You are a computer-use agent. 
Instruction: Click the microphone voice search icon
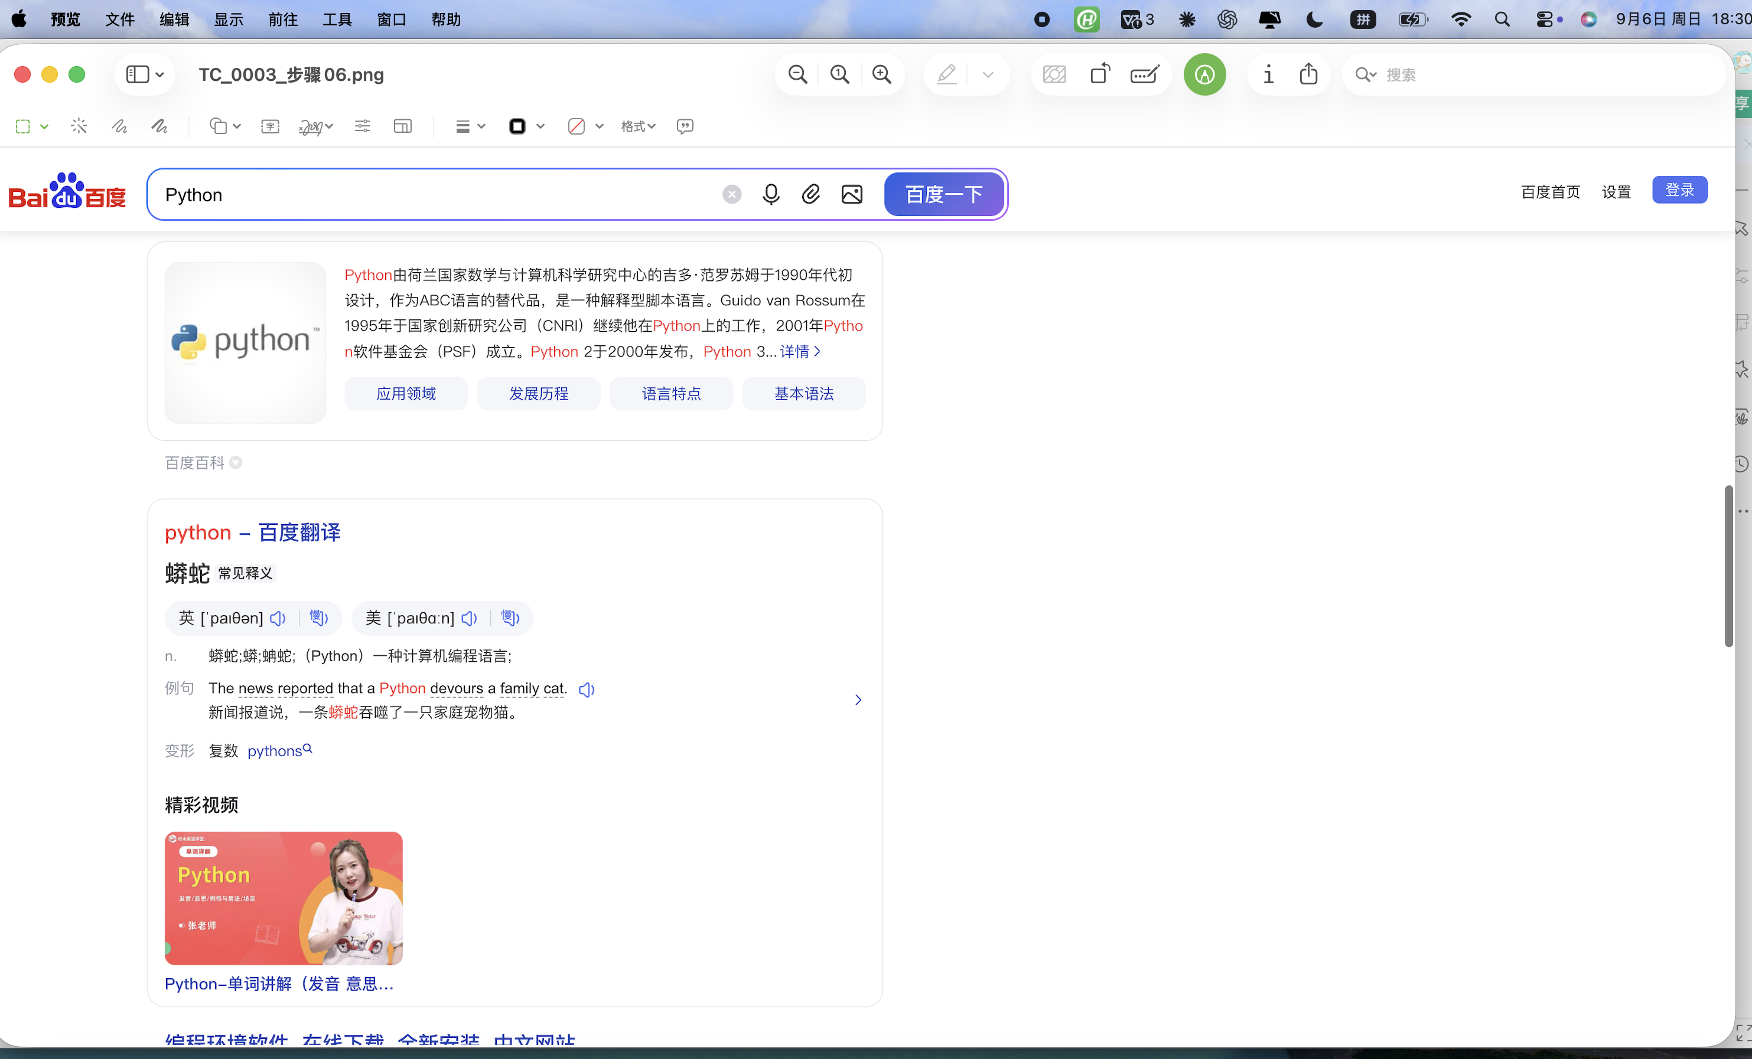click(771, 194)
